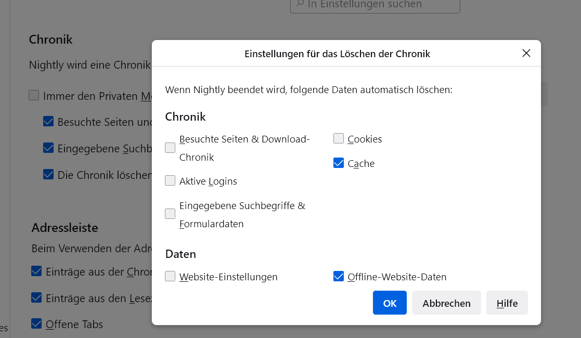This screenshot has height=338, width=581.
Task: Uncheck the Cache checkbox
Action: click(x=339, y=163)
